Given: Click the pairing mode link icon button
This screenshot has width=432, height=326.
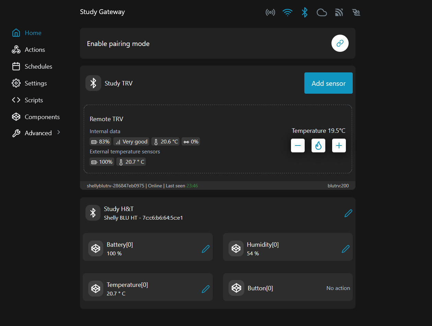Looking at the screenshot, I should pos(340,43).
